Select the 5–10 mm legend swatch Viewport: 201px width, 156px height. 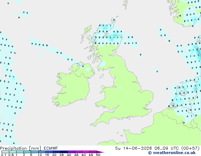click(x=35, y=152)
